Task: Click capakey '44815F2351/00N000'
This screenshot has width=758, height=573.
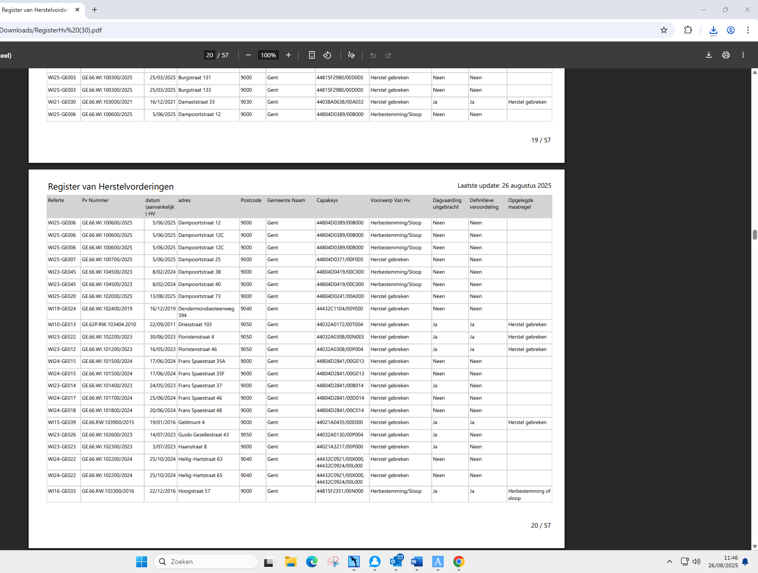Action: point(340,491)
